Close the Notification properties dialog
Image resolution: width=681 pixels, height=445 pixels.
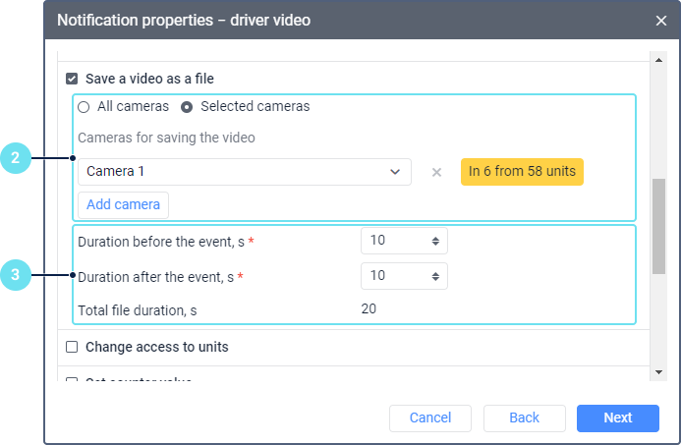pyautogui.click(x=660, y=20)
